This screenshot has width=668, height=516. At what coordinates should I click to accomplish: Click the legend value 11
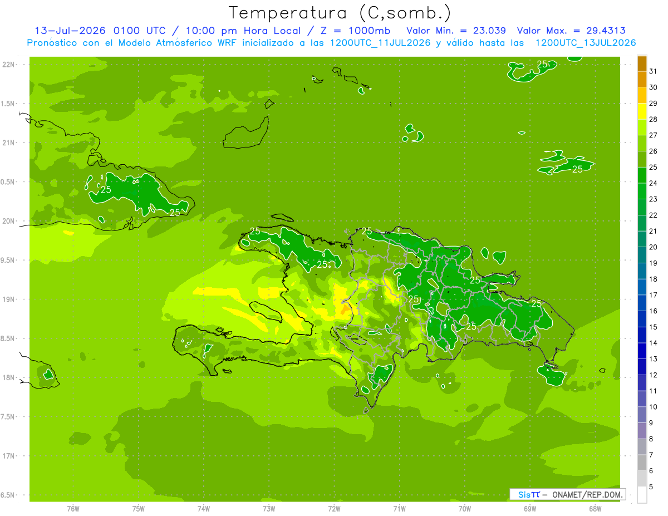pyautogui.click(x=654, y=391)
